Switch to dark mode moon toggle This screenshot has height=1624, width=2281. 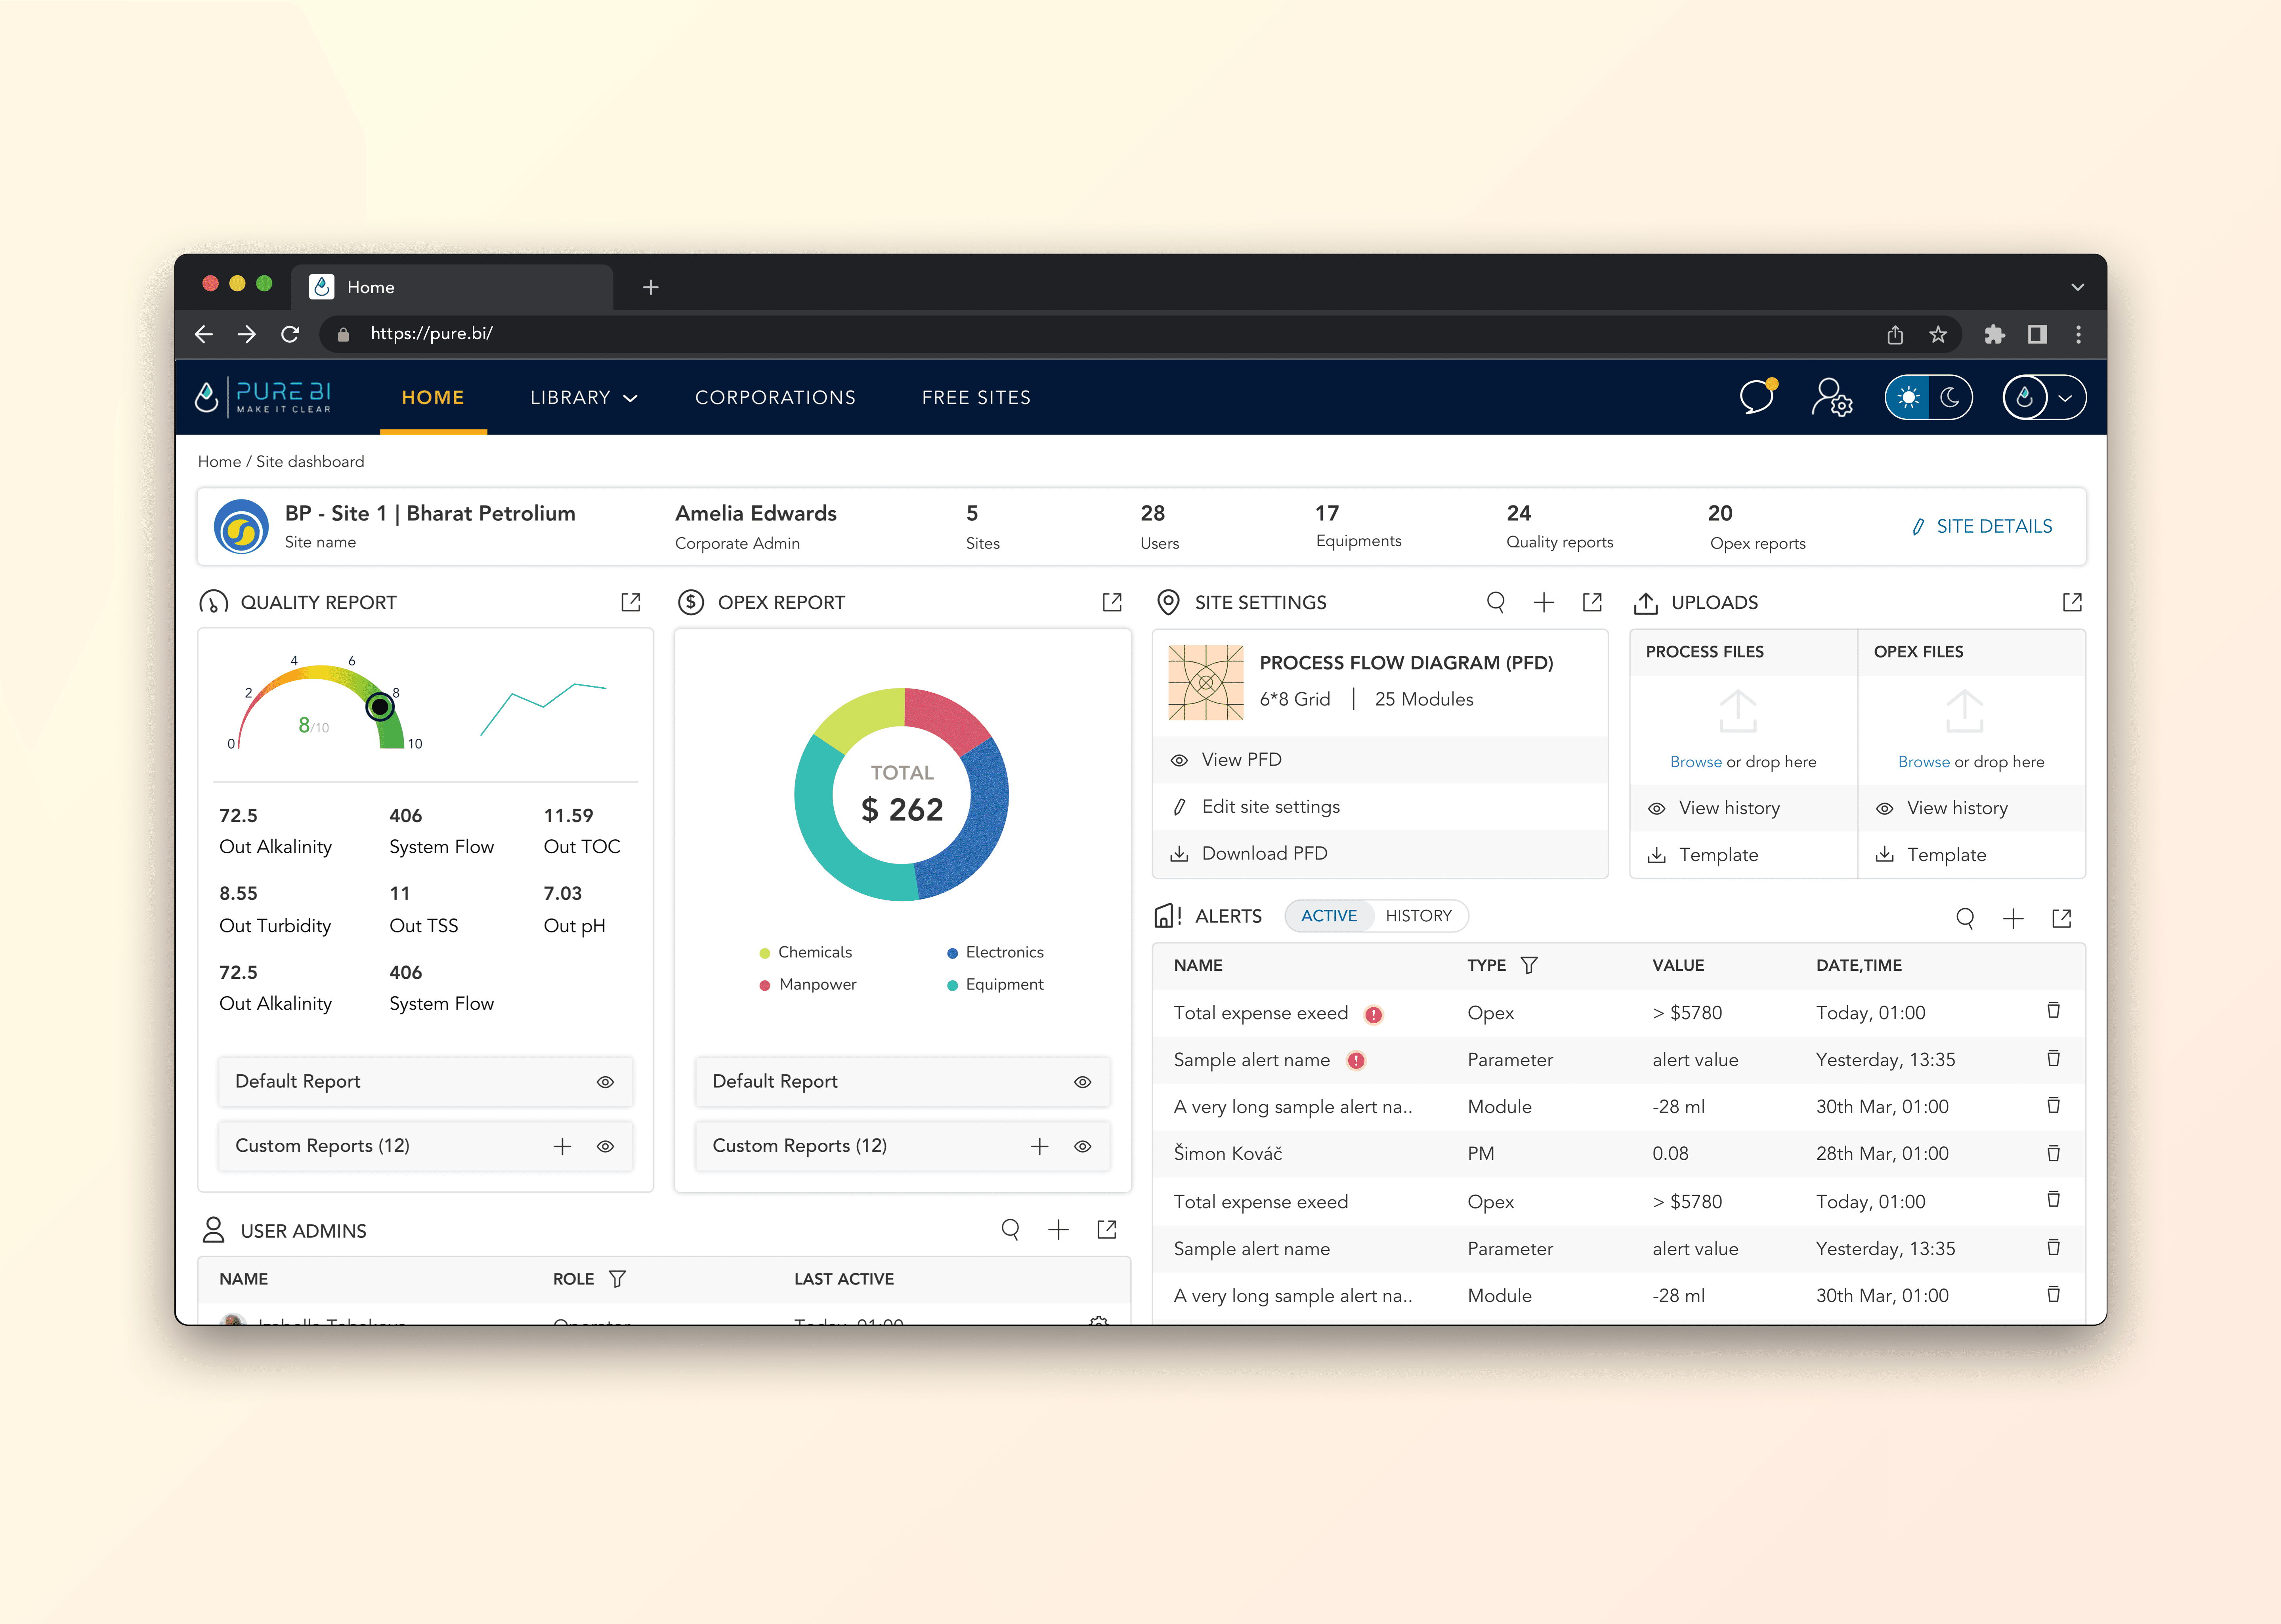[1950, 397]
